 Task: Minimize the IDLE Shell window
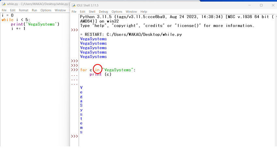click(x=249, y=5)
